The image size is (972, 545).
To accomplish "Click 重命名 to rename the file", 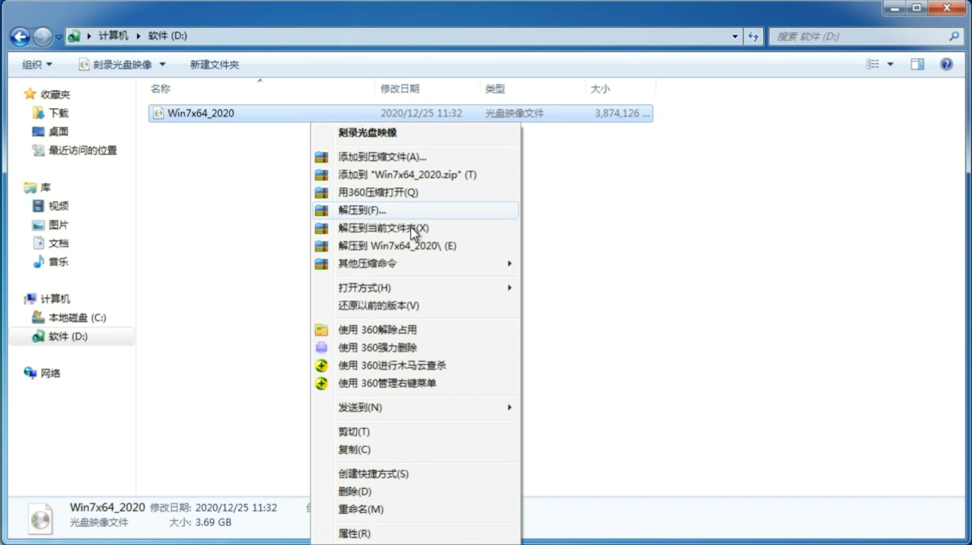I will pos(361,509).
